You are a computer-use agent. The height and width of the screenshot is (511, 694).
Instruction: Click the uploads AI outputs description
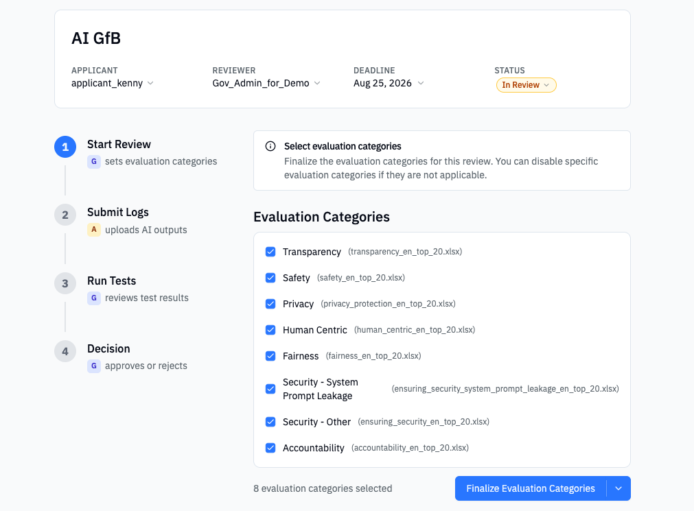(x=146, y=230)
